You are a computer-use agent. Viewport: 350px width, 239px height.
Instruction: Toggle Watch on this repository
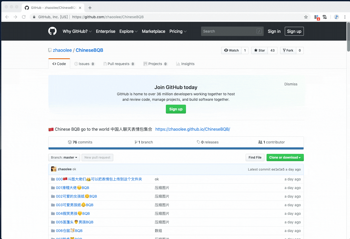(x=231, y=50)
